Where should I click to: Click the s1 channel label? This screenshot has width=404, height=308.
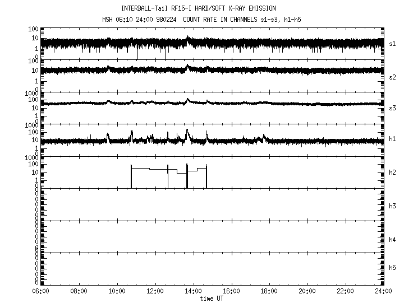pyautogui.click(x=393, y=43)
